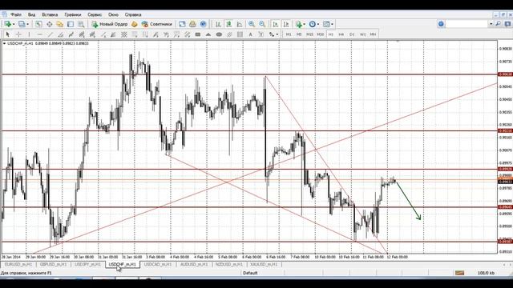513x288 pixels.
Task: Click the New Chart icon
Action: coord(7,24)
